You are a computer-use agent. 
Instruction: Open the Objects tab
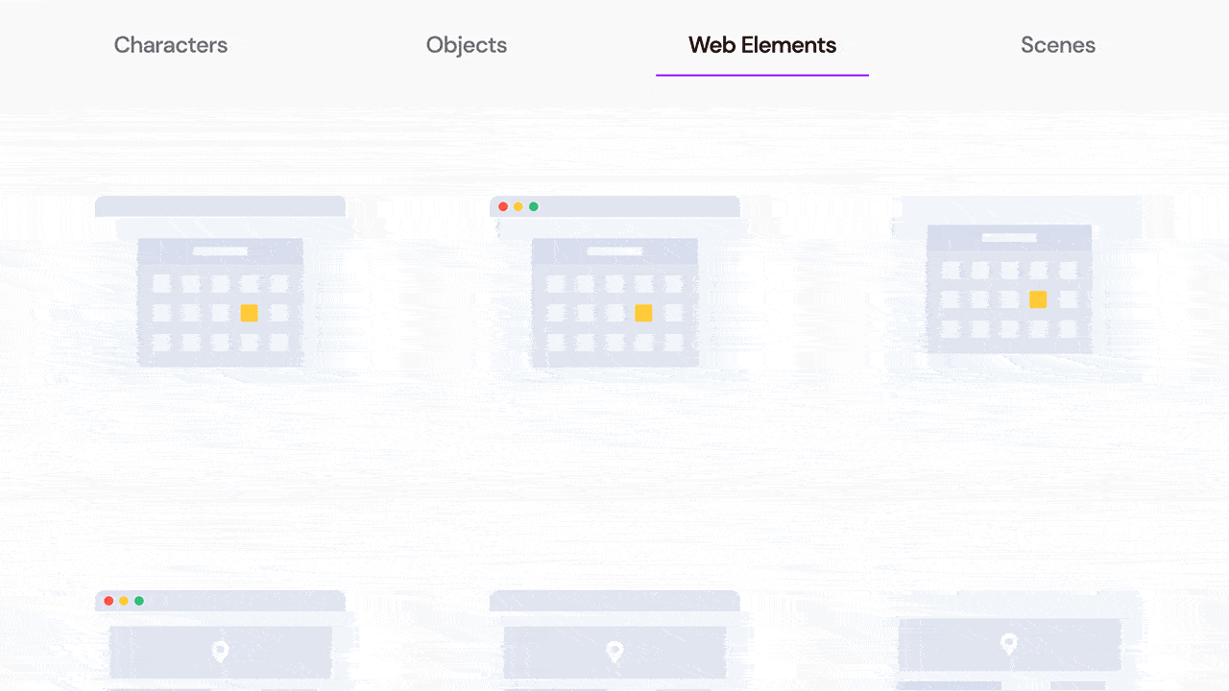tap(467, 45)
